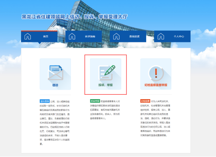Click the 信访 description paragraph starting with 公民、法人
The image size is (216, 157).
(55, 123)
